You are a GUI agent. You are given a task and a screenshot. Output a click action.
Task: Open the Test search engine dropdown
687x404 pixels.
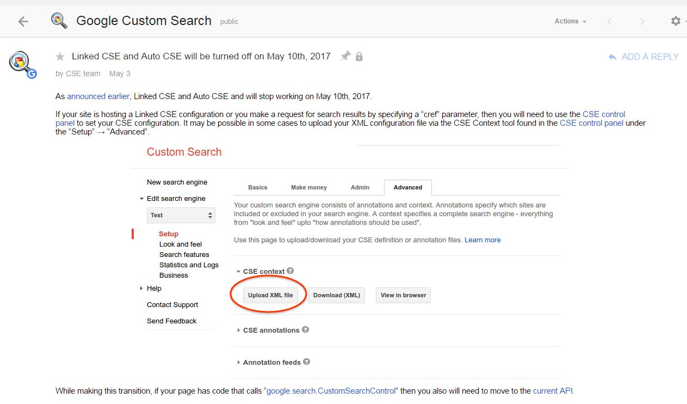[181, 215]
